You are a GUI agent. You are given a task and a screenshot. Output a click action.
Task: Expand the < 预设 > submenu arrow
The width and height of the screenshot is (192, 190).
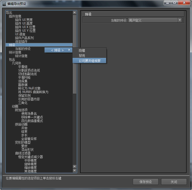[x=69, y=50]
